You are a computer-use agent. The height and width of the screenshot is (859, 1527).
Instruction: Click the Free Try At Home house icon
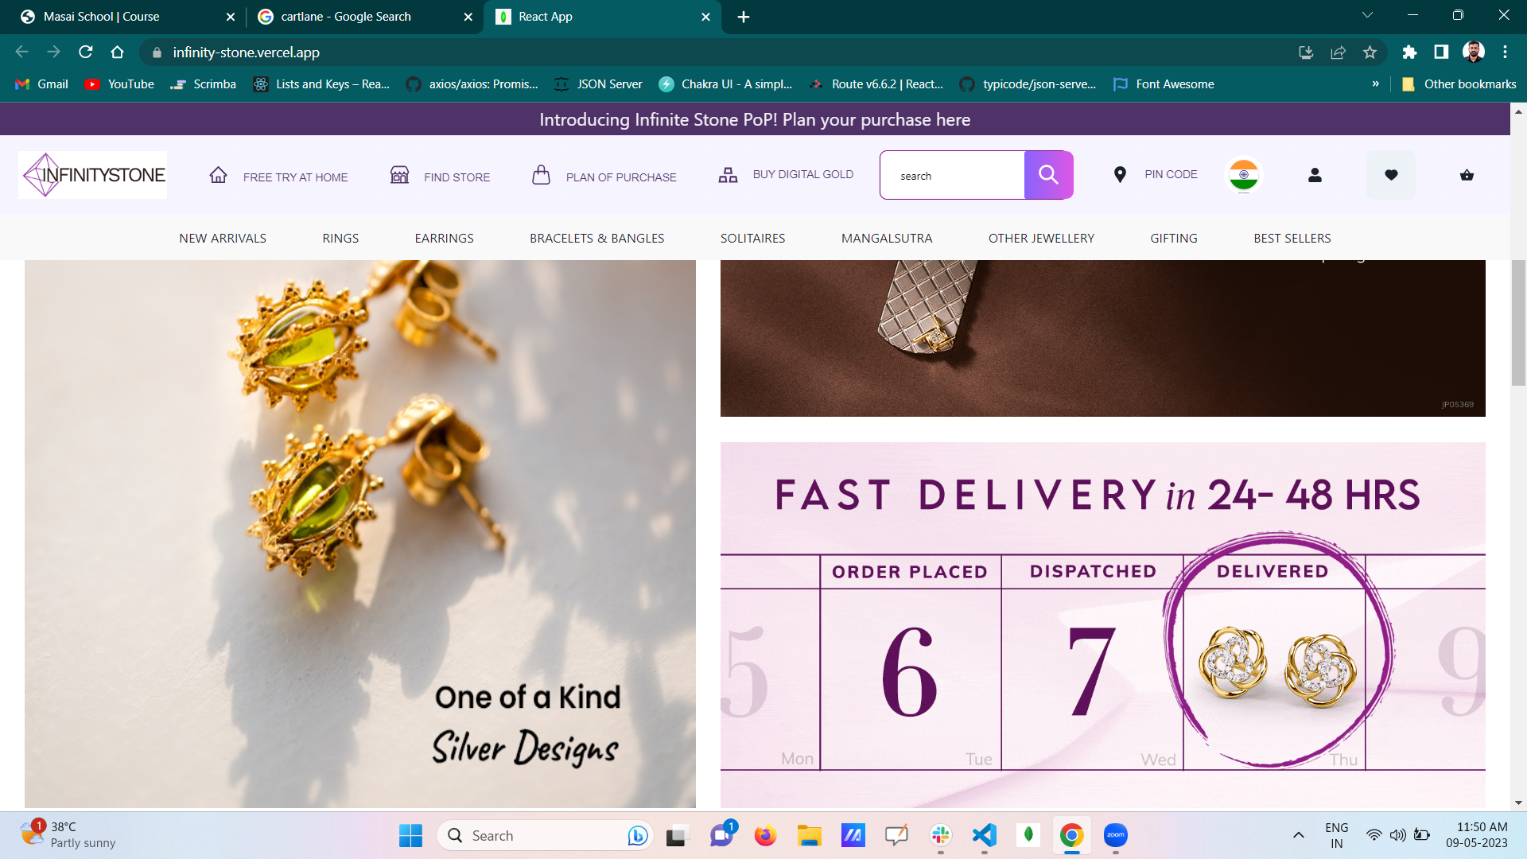[218, 175]
